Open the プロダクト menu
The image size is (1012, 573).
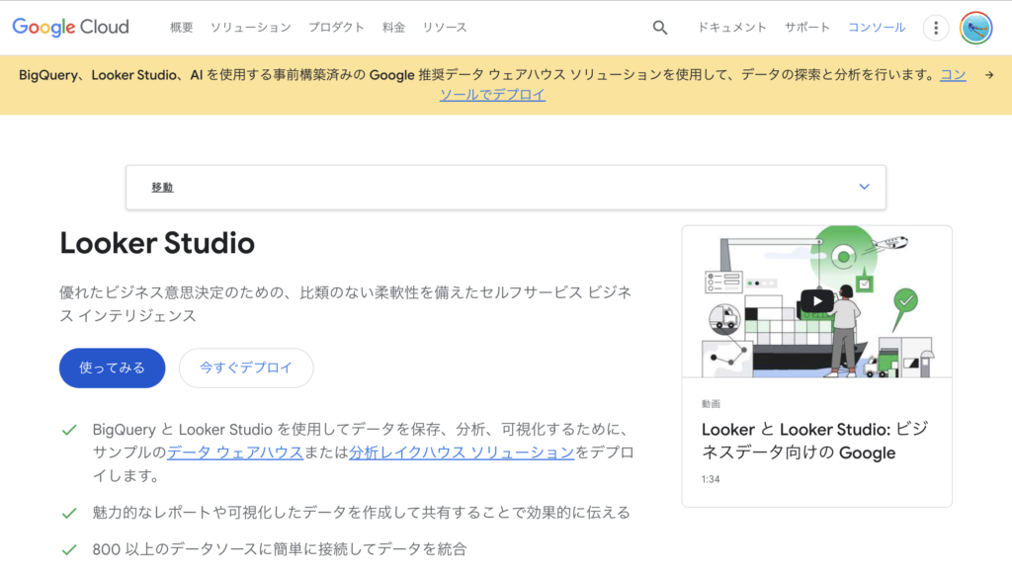point(336,28)
